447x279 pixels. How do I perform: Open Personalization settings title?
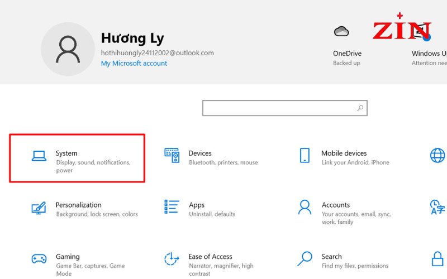point(78,205)
